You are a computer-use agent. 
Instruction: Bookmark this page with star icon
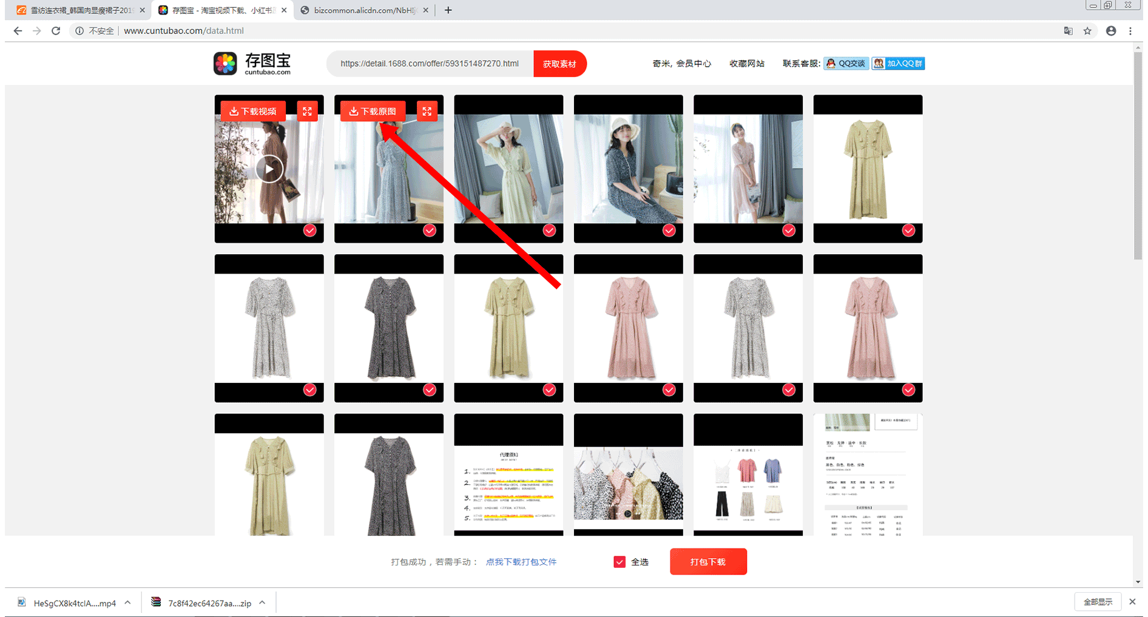[1087, 31]
